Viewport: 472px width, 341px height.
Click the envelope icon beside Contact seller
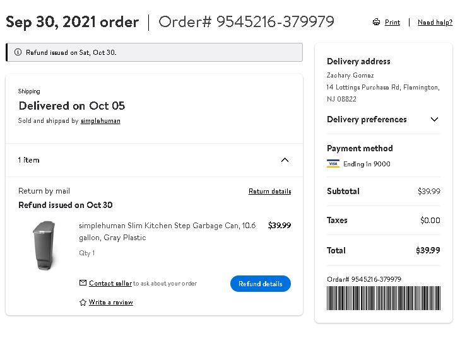[83, 283]
